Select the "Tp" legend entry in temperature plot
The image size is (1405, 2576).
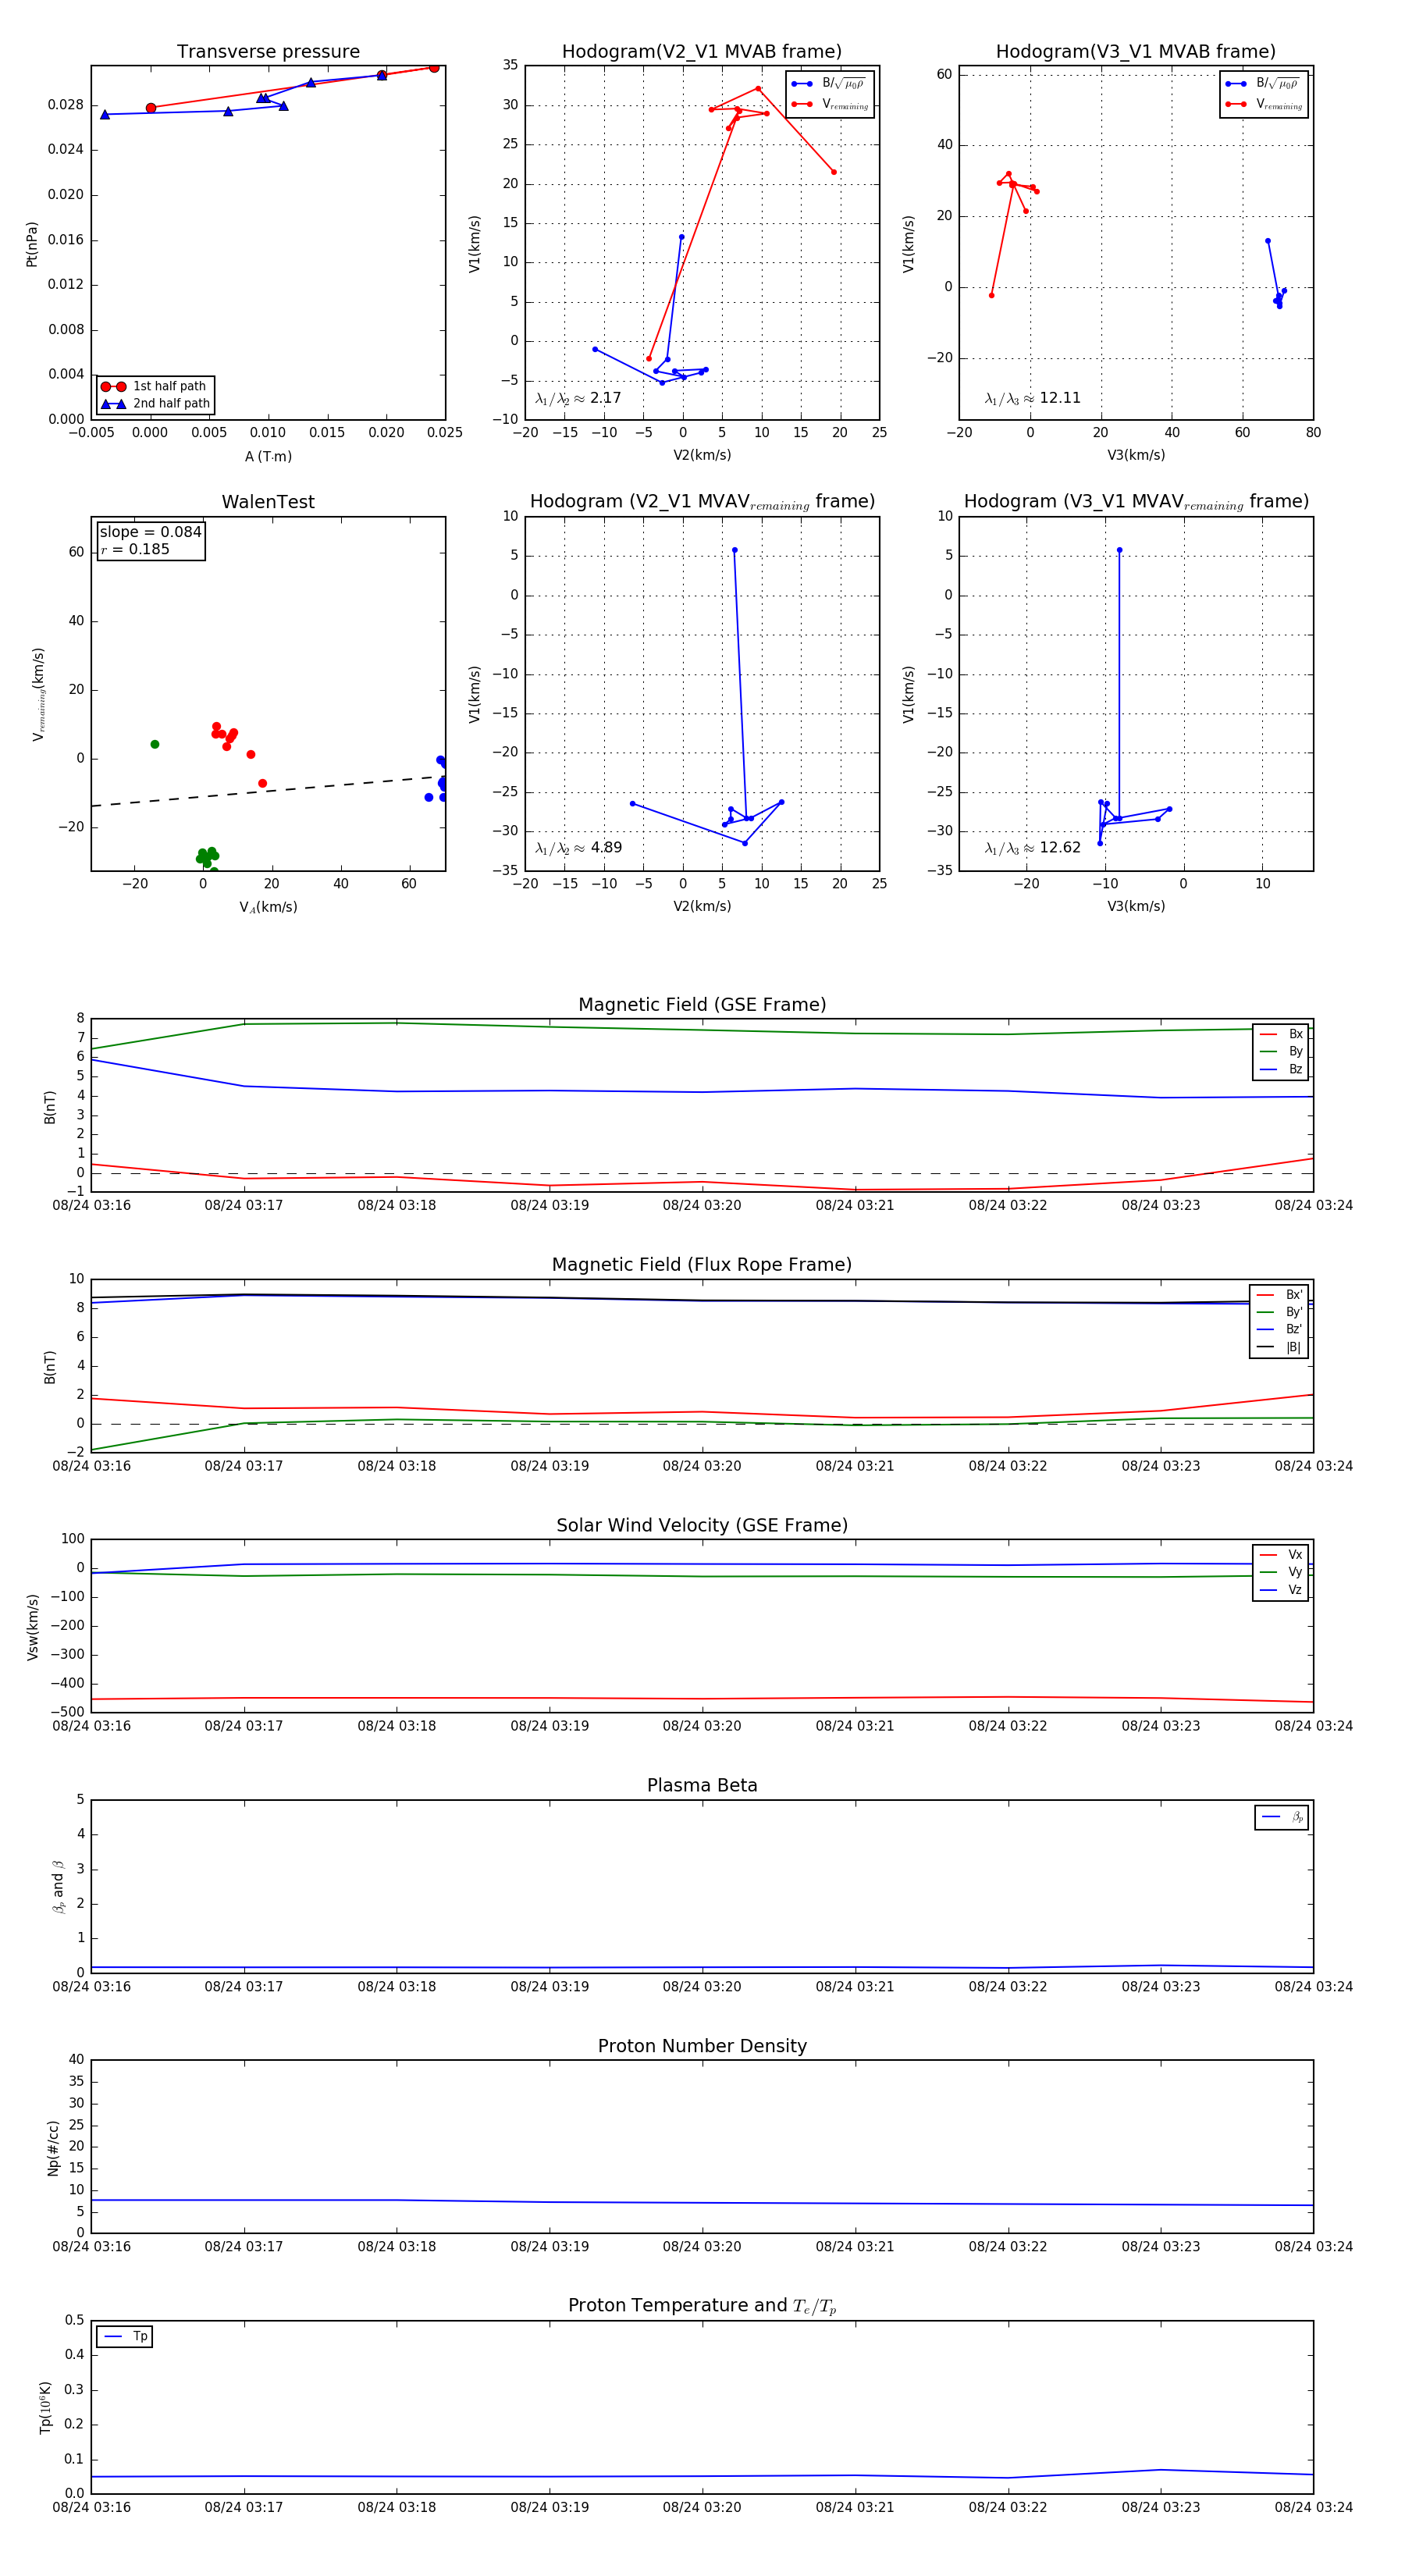pyautogui.click(x=125, y=2337)
